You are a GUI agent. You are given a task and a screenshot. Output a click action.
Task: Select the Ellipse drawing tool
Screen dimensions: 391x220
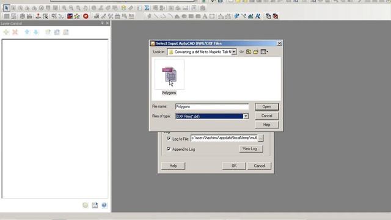(x=184, y=16)
